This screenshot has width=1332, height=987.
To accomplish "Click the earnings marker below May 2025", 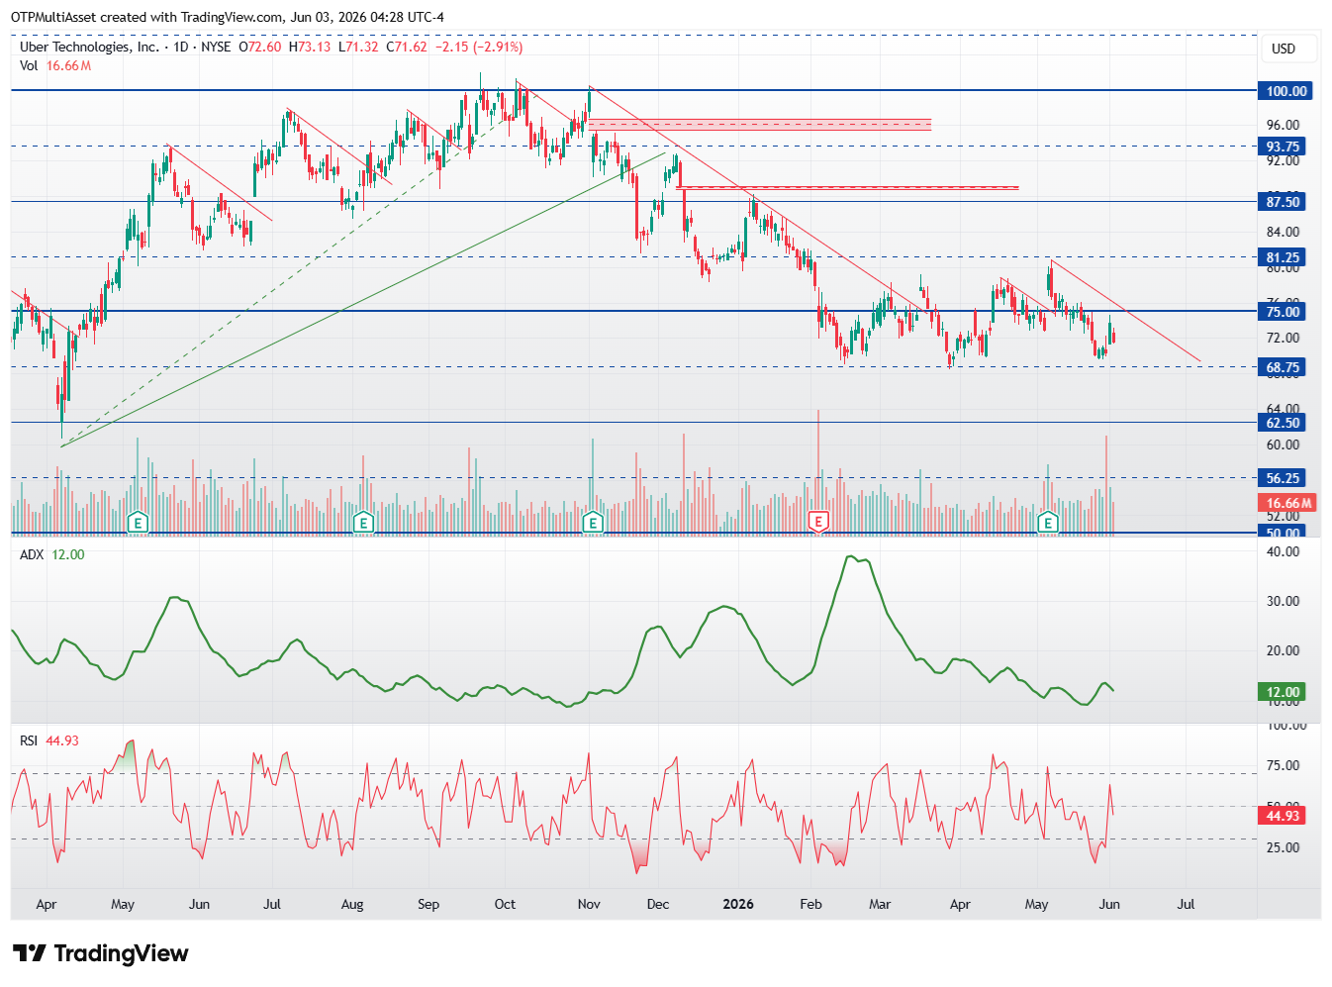I will [139, 522].
